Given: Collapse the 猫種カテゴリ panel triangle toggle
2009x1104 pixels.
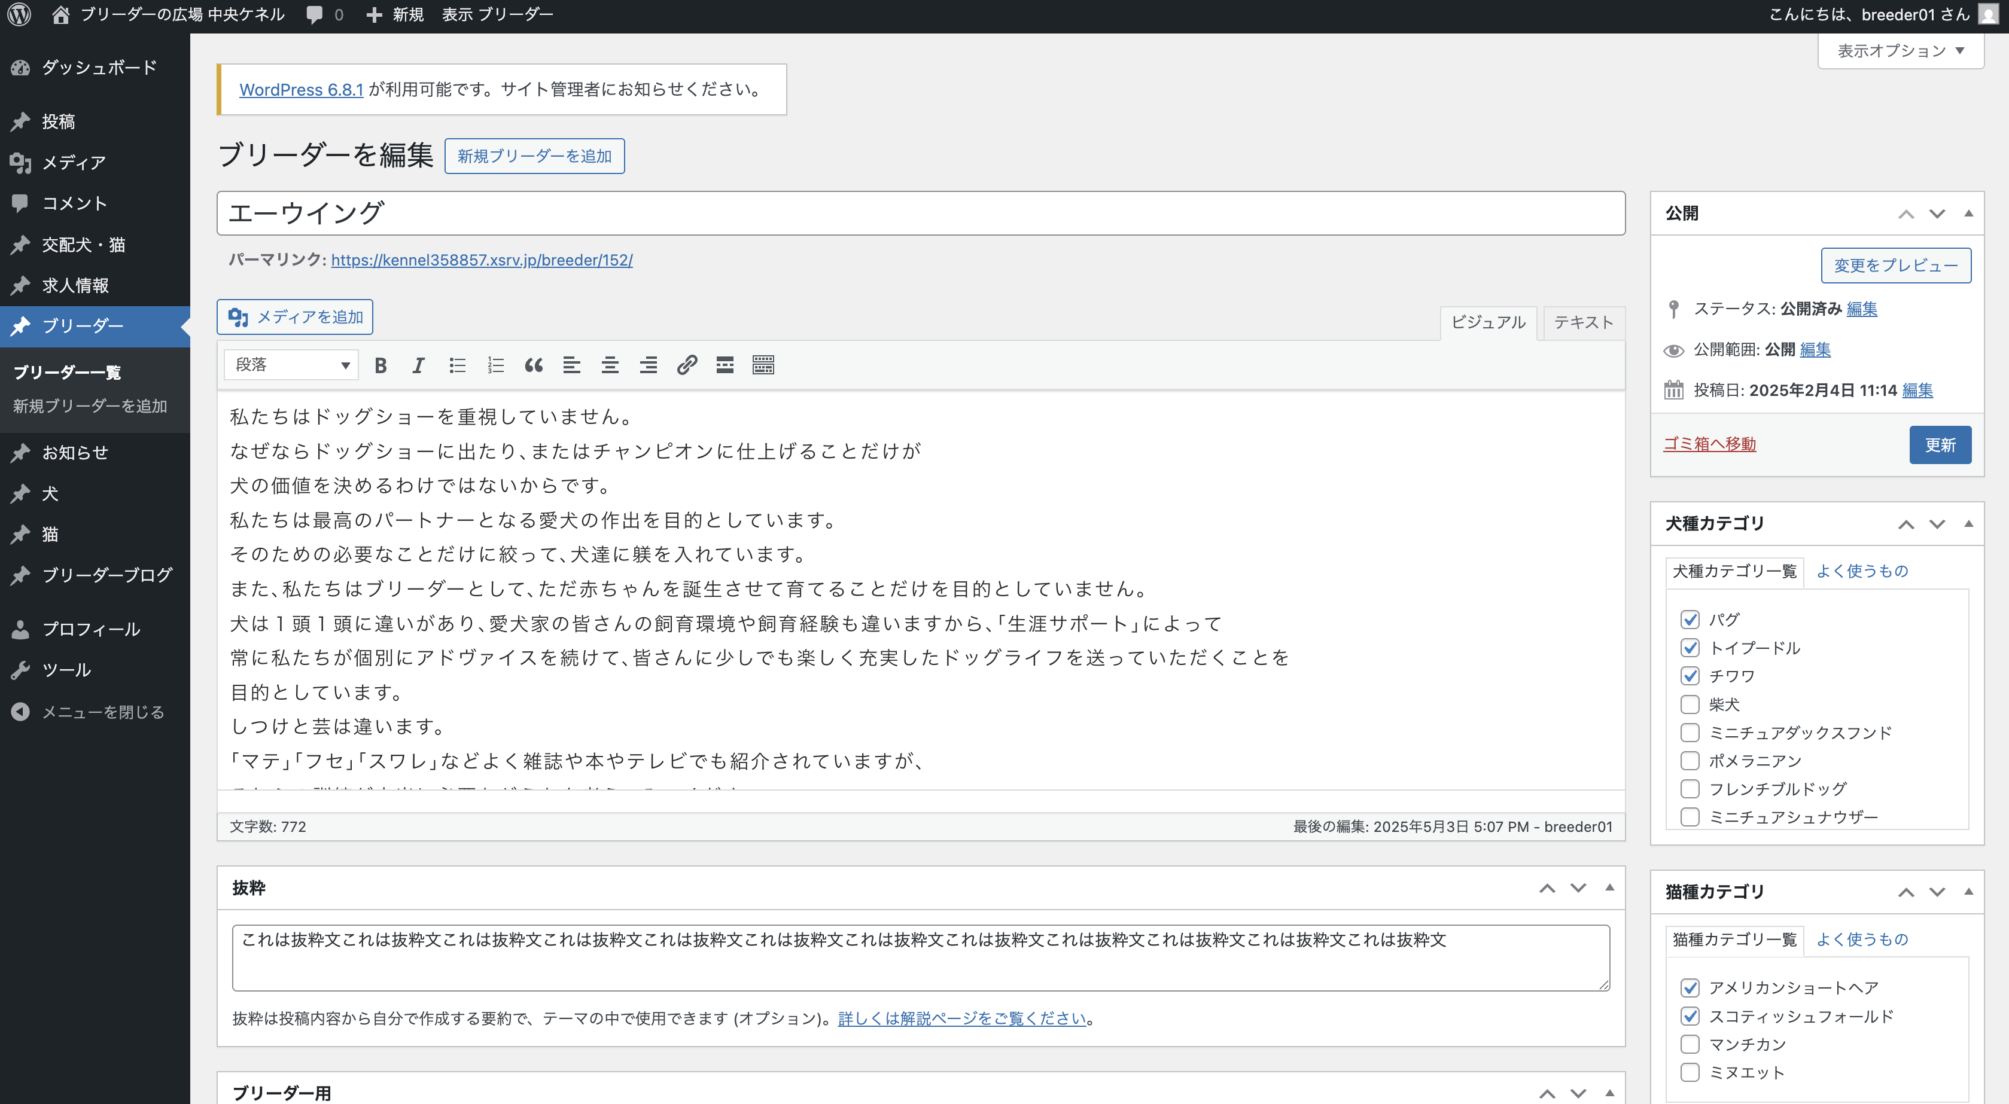Looking at the screenshot, I should pyautogui.click(x=1968, y=892).
